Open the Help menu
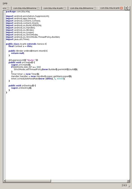This screenshot has height=189, width=132. click(x=5, y=3)
